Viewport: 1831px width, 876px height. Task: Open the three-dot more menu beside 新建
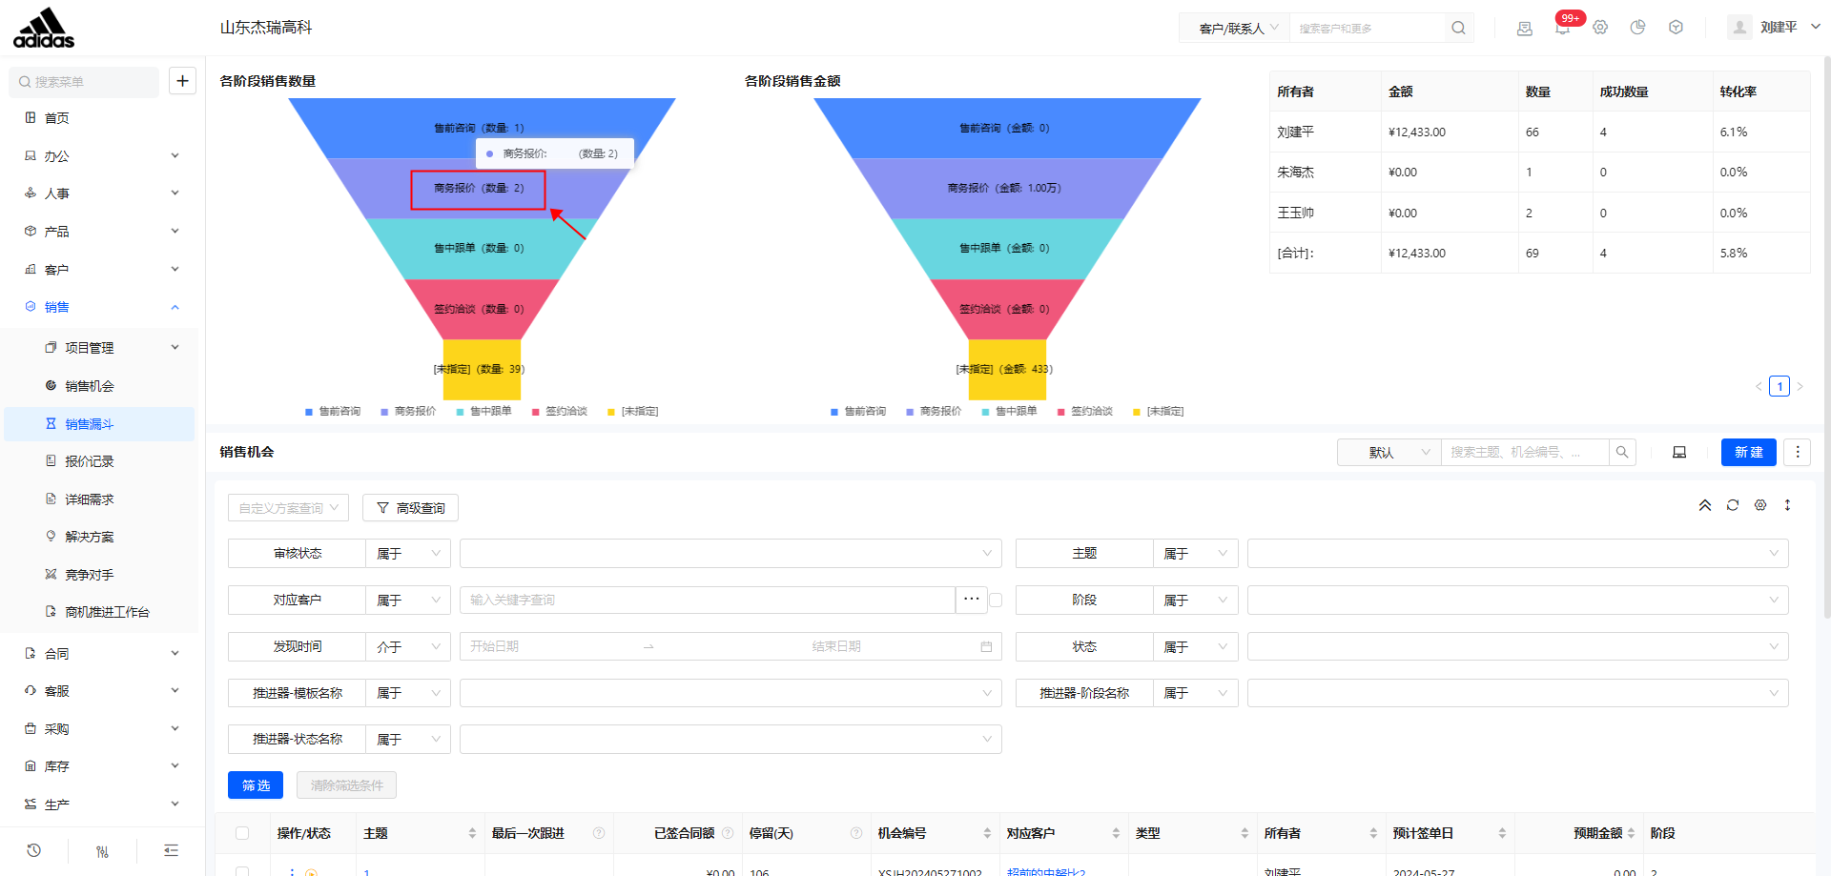(1798, 452)
